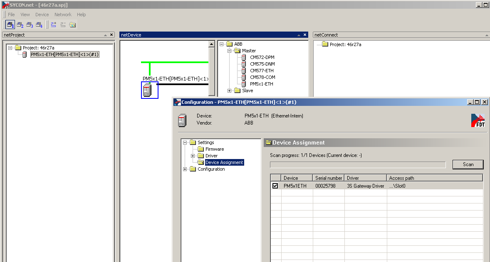Select PM5x1-ETH[PM5x1-ETH]<1>(#1) in netProject tree
This screenshot has width=490, height=262.
[65, 54]
